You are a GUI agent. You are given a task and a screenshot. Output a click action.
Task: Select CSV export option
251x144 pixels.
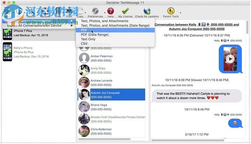(115, 44)
